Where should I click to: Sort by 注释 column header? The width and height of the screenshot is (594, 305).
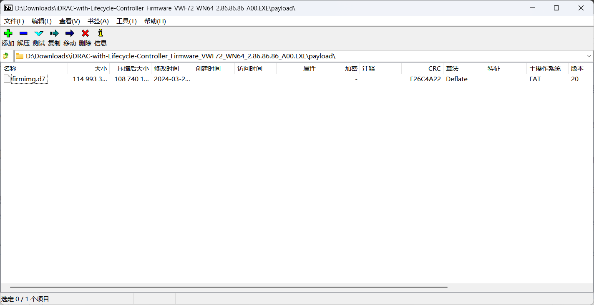[381, 69]
